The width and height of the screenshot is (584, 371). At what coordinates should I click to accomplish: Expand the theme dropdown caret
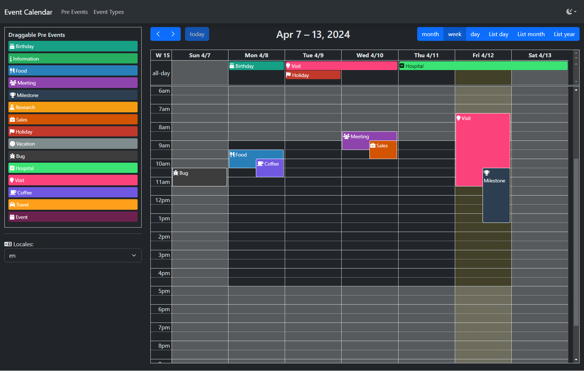(575, 12)
